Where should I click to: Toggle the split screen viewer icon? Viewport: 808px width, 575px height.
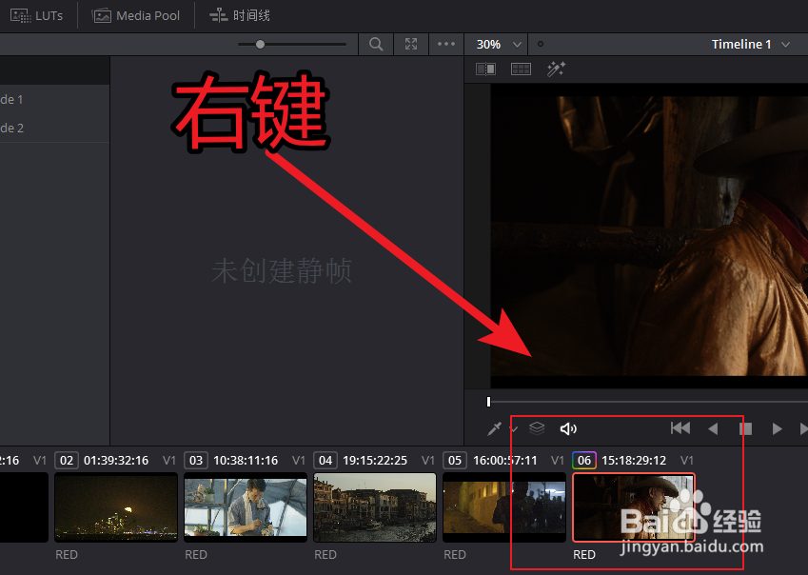[x=521, y=69]
